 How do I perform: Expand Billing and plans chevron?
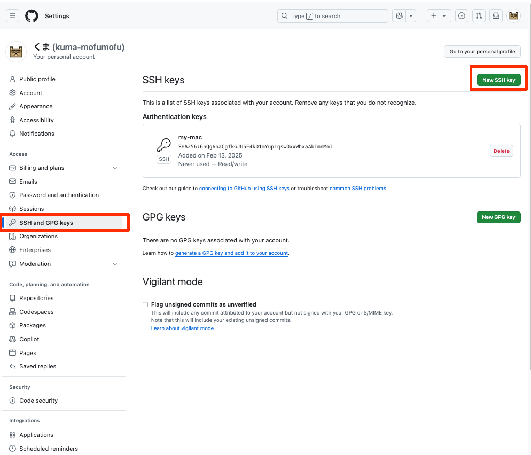115,168
